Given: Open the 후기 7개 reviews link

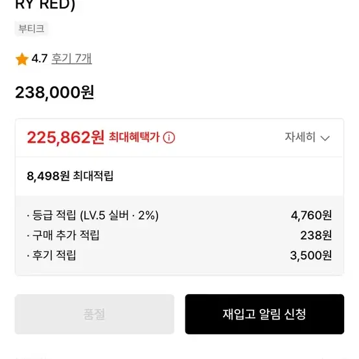Looking at the screenshot, I should 72,58.
